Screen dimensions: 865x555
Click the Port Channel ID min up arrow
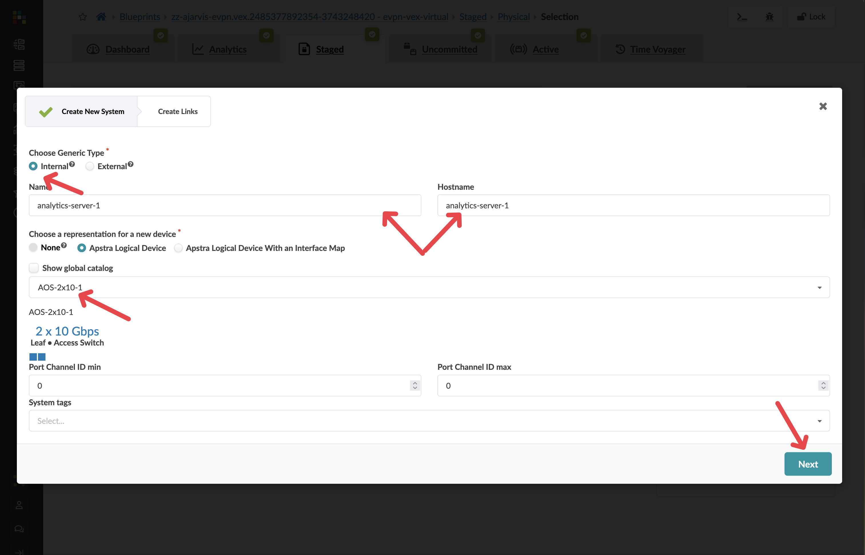414,383
